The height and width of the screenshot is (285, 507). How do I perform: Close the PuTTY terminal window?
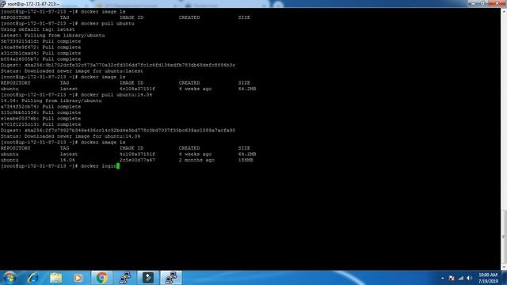497,3
